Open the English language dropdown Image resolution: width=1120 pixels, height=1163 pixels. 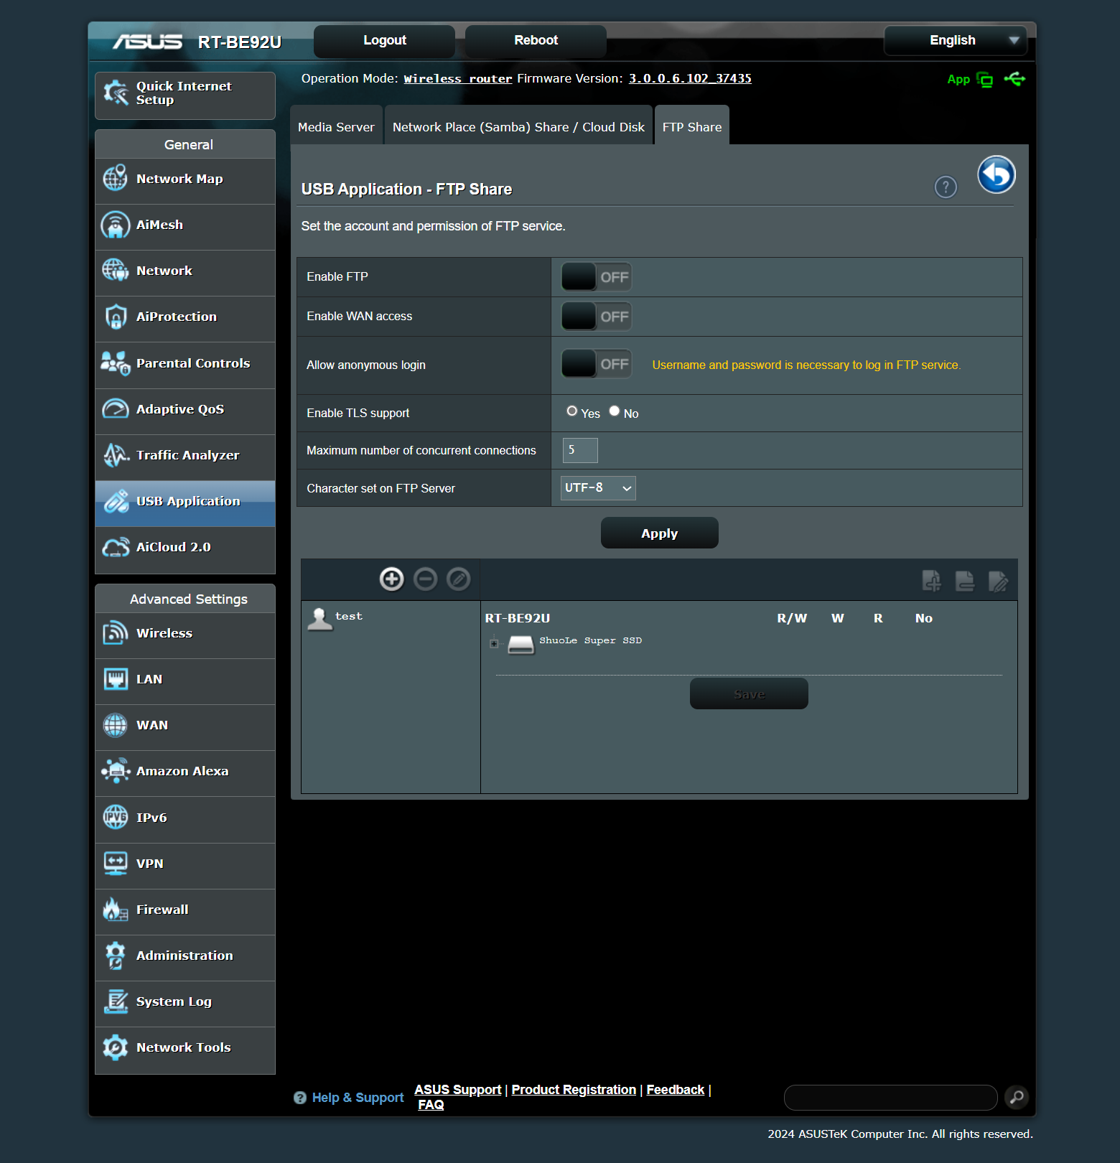click(956, 40)
